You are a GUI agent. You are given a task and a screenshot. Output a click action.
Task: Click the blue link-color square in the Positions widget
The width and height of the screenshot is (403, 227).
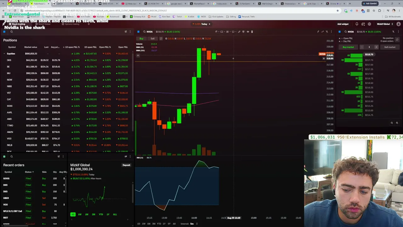(4, 32)
